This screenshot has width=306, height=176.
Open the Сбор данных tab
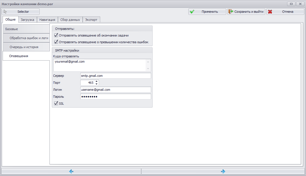click(70, 20)
